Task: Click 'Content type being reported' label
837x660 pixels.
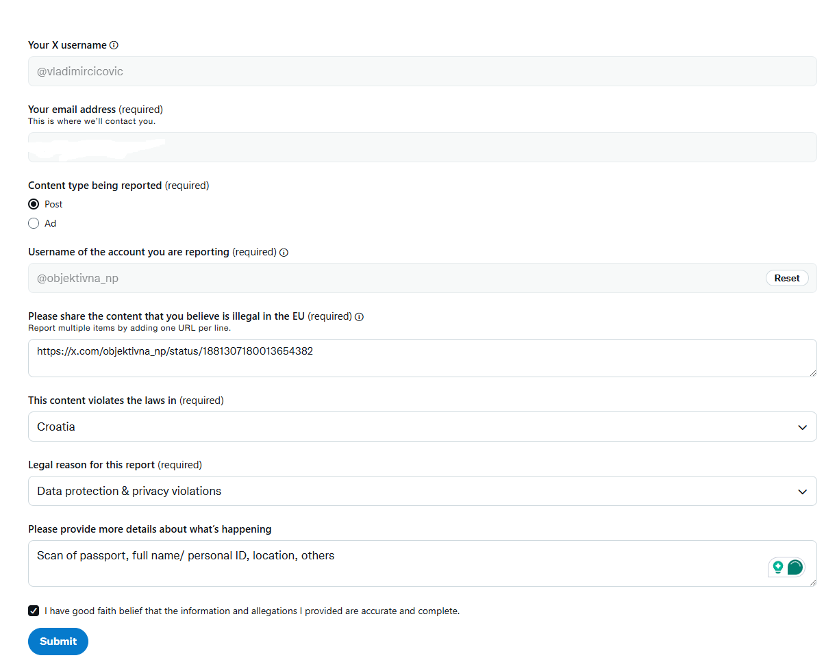Action: click(x=95, y=186)
